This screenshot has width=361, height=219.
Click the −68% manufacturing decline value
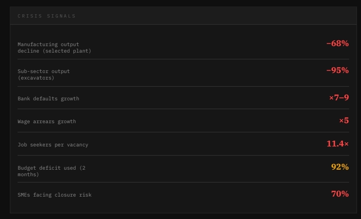coord(337,43)
